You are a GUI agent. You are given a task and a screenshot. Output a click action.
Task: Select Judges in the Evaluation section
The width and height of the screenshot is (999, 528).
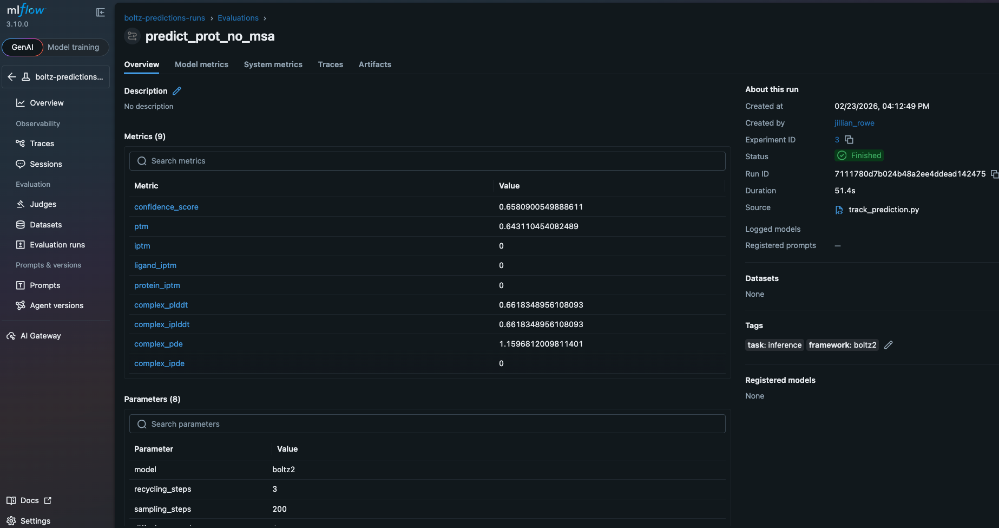coord(42,204)
